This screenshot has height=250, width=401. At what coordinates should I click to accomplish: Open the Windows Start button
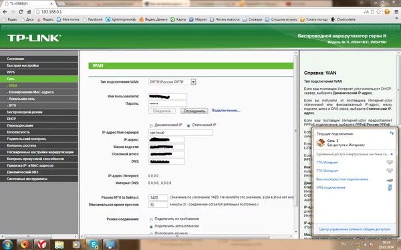[x=7, y=245]
